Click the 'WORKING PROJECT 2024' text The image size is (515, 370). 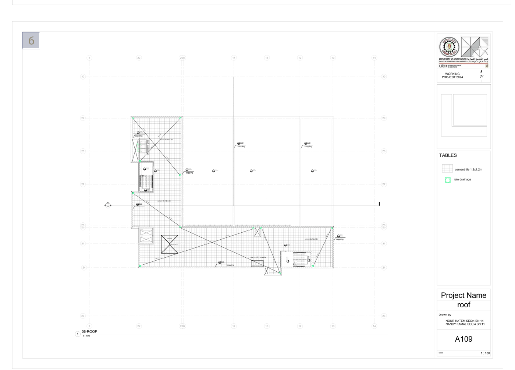coord(452,75)
